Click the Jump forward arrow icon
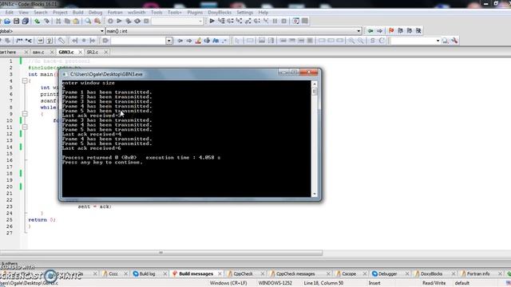 click(x=380, y=31)
